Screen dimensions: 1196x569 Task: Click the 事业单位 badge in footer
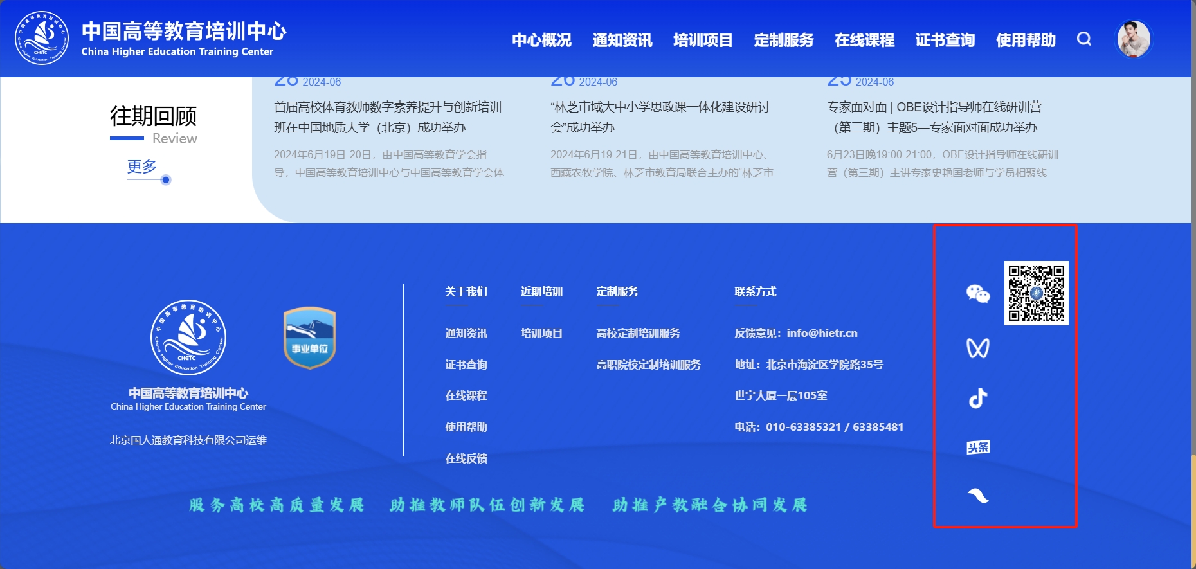(x=310, y=338)
